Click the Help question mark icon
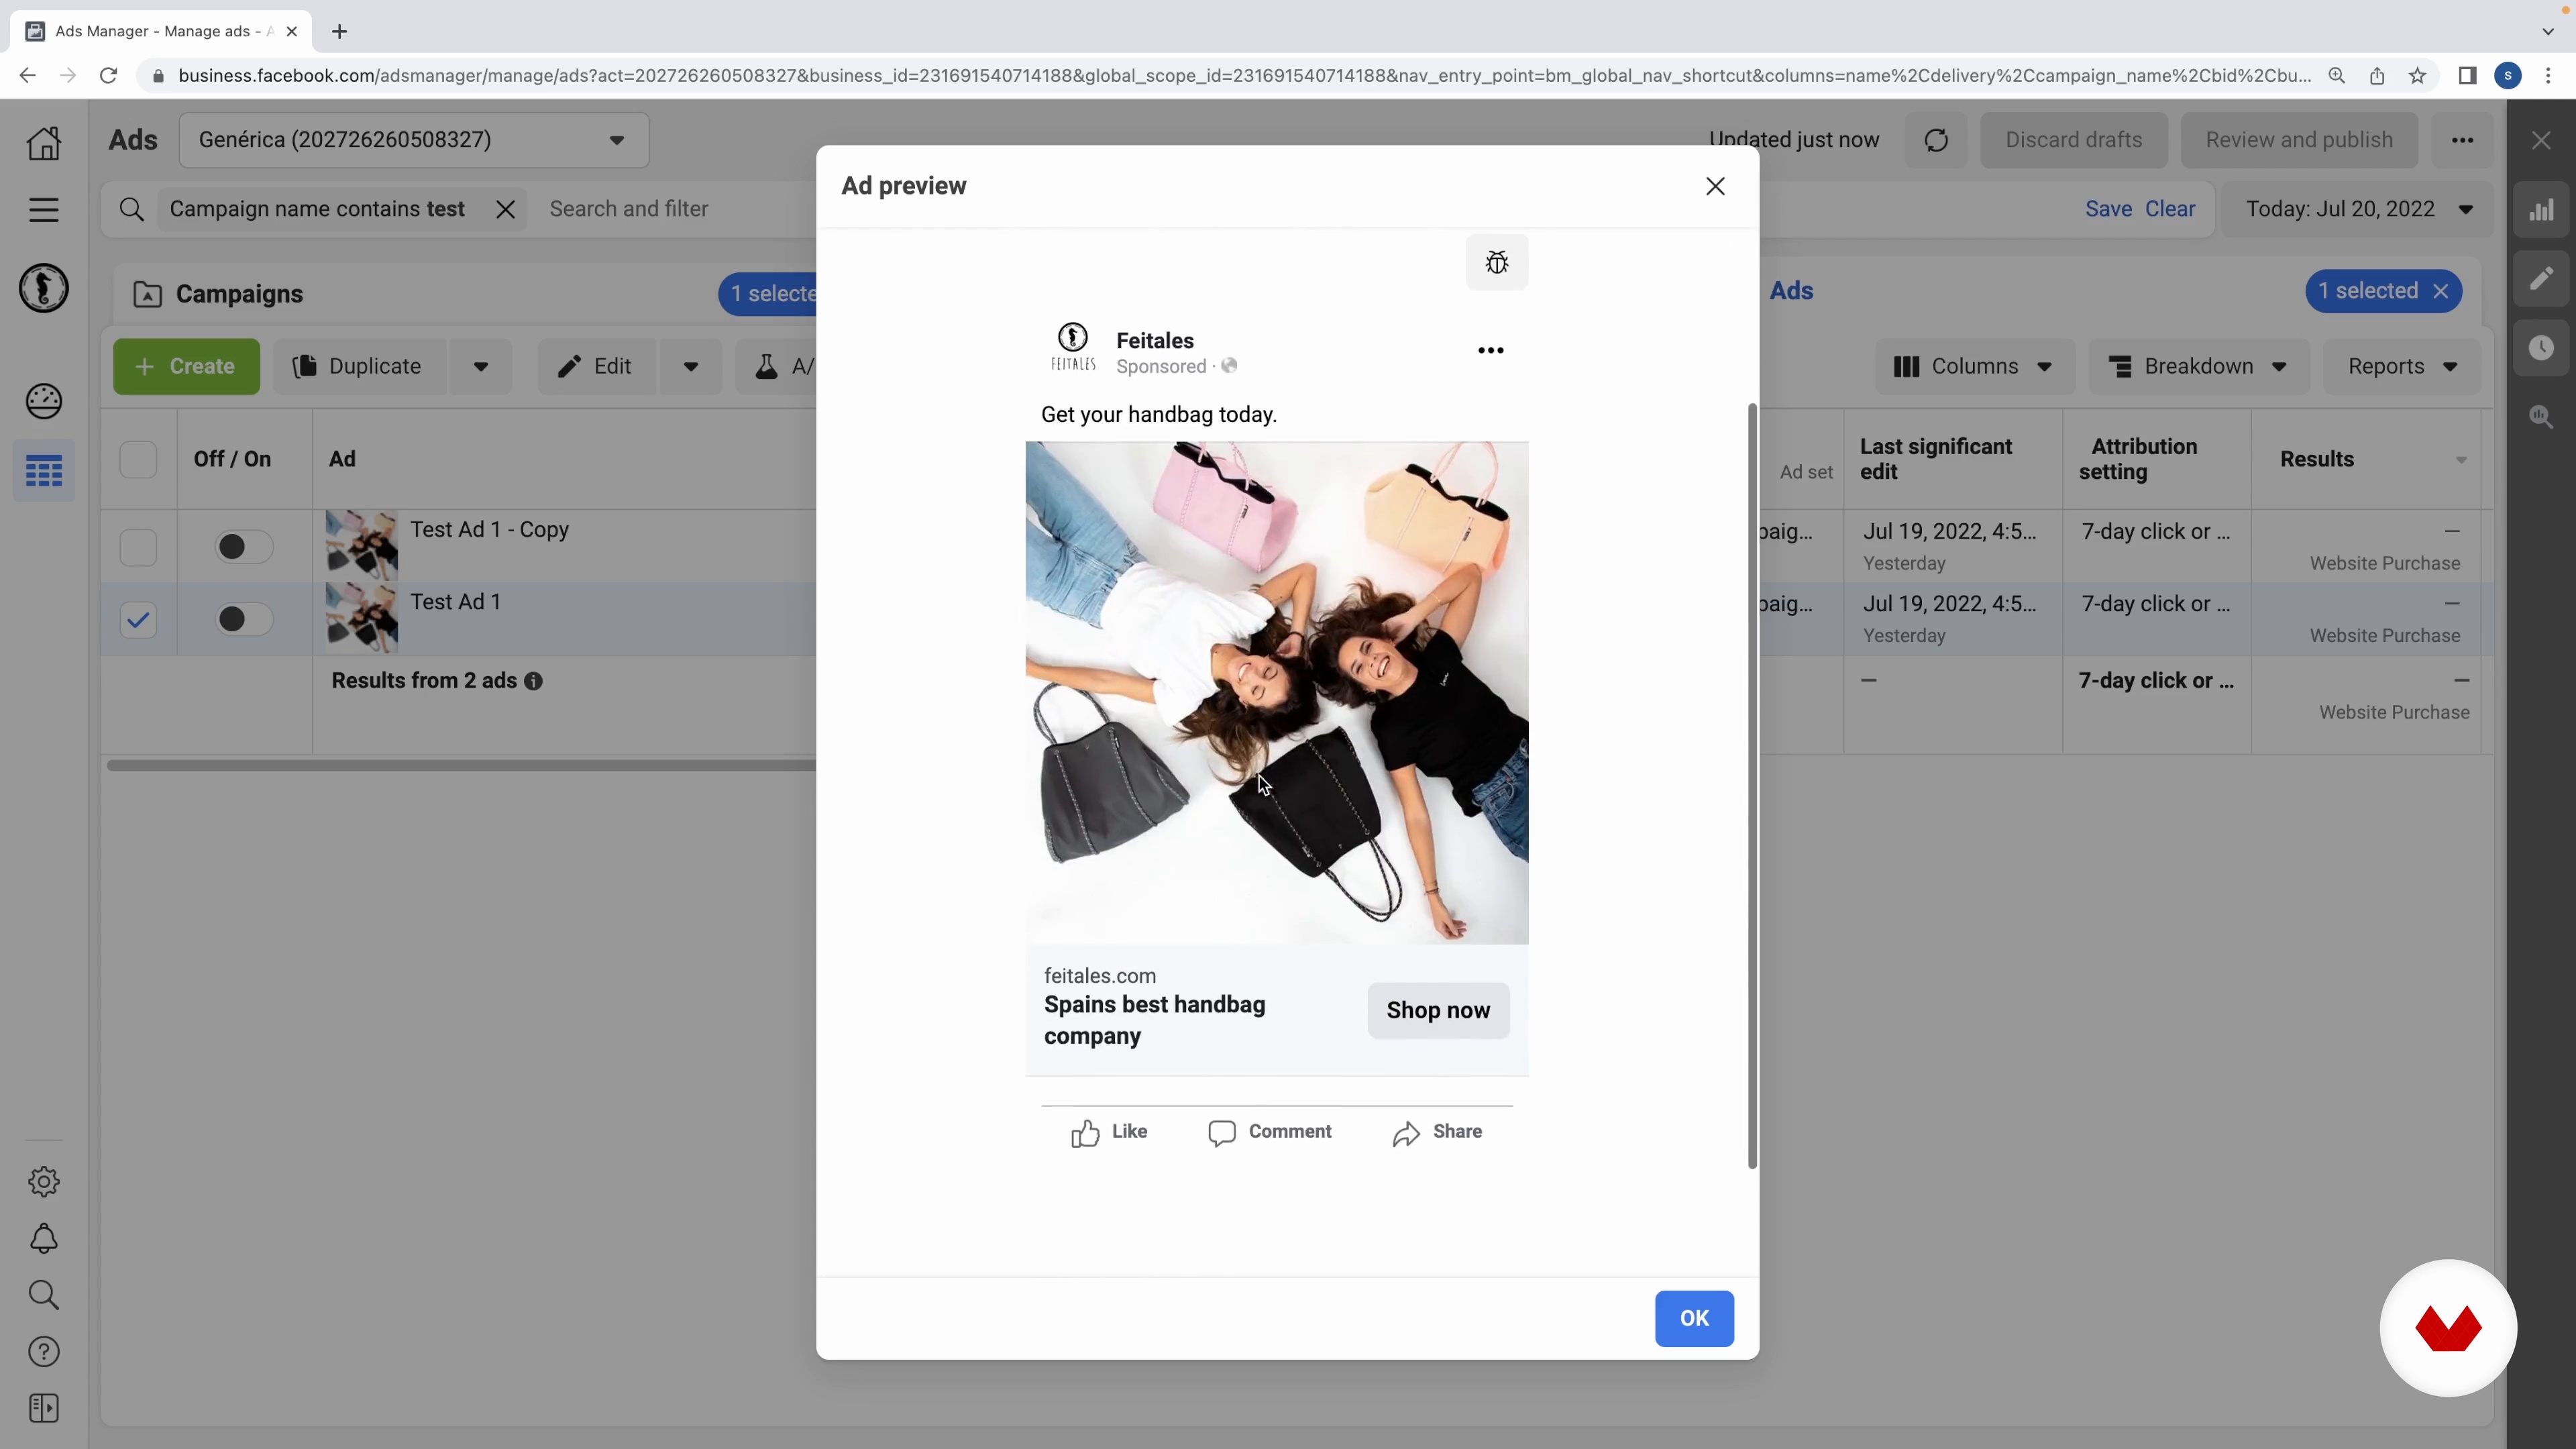Viewport: 2576px width, 1449px height. click(x=44, y=1352)
